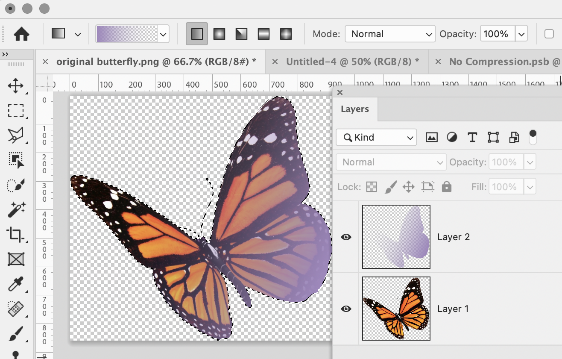The width and height of the screenshot is (562, 359).
Task: Adjust the Opacity value in options bar
Action: pyautogui.click(x=497, y=33)
